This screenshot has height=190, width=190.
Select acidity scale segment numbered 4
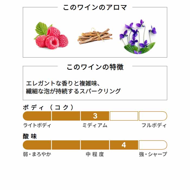point(124,145)
